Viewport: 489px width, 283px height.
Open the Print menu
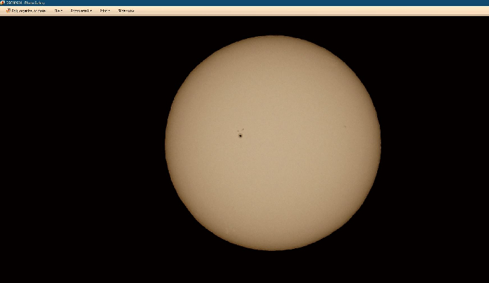[104, 11]
